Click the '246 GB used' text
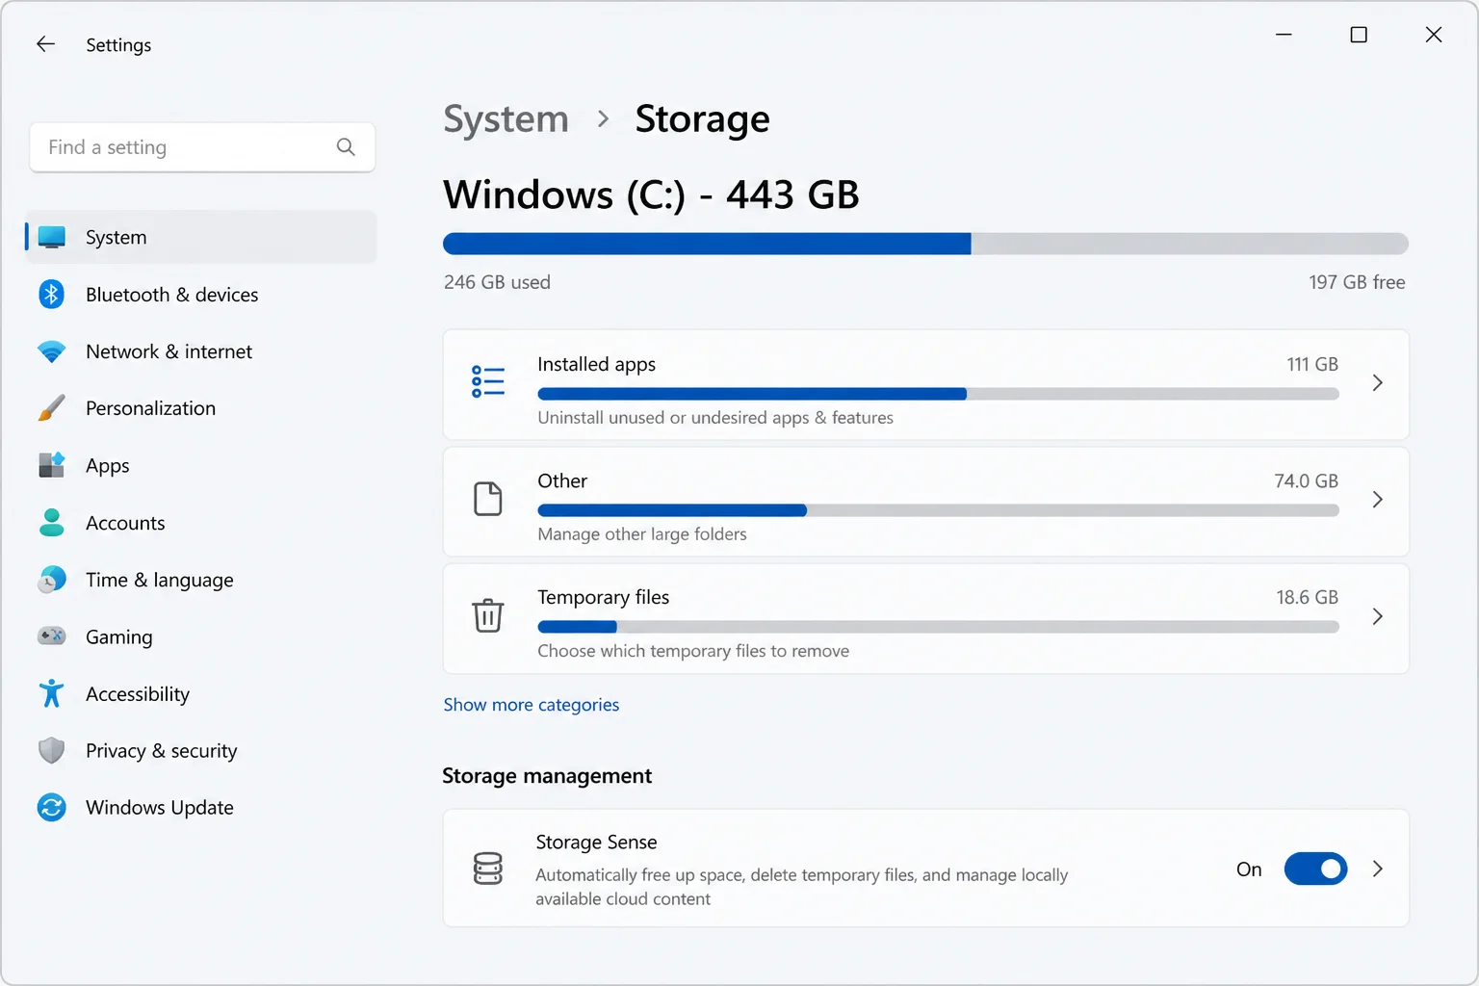Screen dimensions: 1479x986 point(497,282)
